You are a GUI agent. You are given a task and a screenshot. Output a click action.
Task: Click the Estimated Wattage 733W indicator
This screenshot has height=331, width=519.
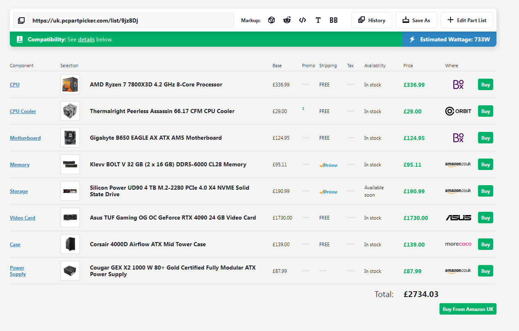coord(449,39)
